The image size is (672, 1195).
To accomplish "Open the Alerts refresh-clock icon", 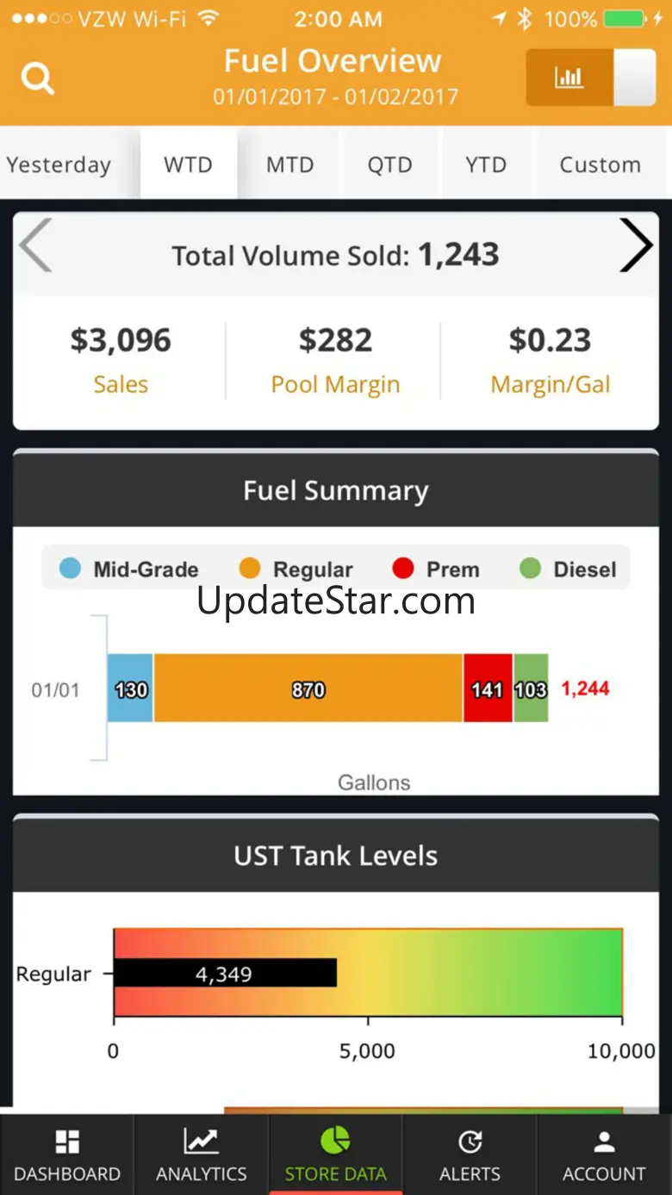I will pos(470,1142).
